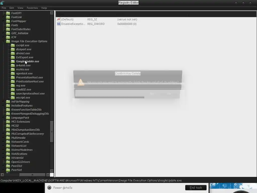The image size is (257, 193).
Task: Select the PresentationHost.exe key
Action: 29,77
